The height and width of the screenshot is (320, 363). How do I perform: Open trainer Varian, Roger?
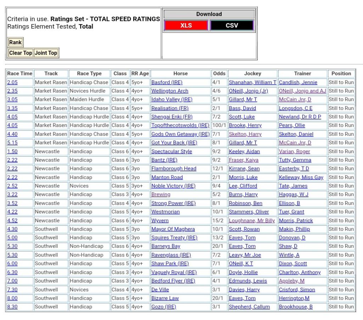pyautogui.click(x=294, y=151)
